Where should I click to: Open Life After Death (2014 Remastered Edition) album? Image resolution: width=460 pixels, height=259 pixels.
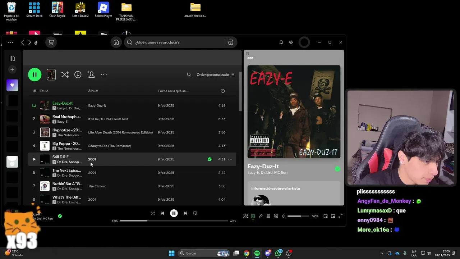[x=120, y=132]
